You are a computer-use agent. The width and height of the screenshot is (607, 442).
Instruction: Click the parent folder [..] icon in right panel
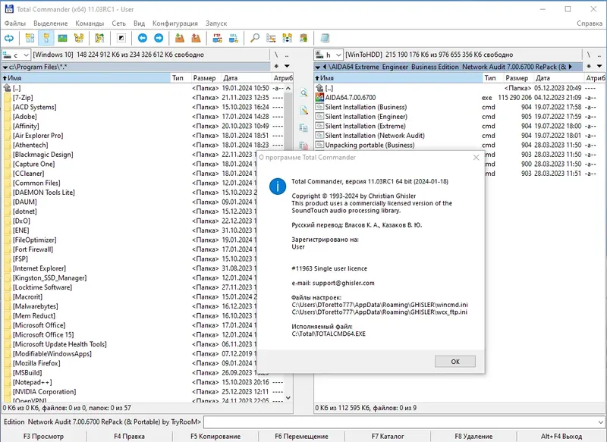click(x=319, y=88)
